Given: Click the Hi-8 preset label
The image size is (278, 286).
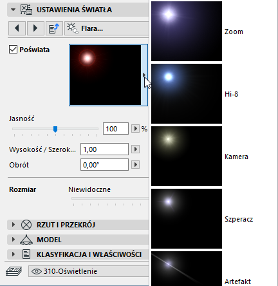Looking at the screenshot, I should coord(231,94).
